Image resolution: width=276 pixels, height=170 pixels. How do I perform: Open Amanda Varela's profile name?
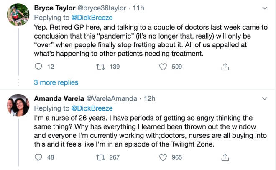[59, 99]
